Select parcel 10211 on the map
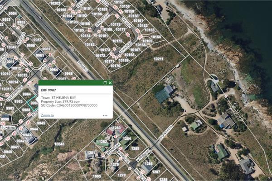Image resolution: width=272 pixels, height=181 pixels. 158,59
